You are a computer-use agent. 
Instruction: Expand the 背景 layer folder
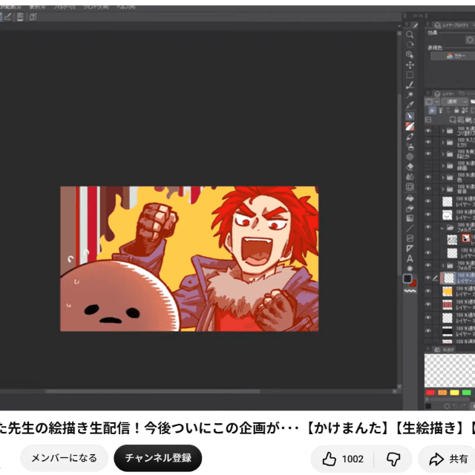click(443, 189)
